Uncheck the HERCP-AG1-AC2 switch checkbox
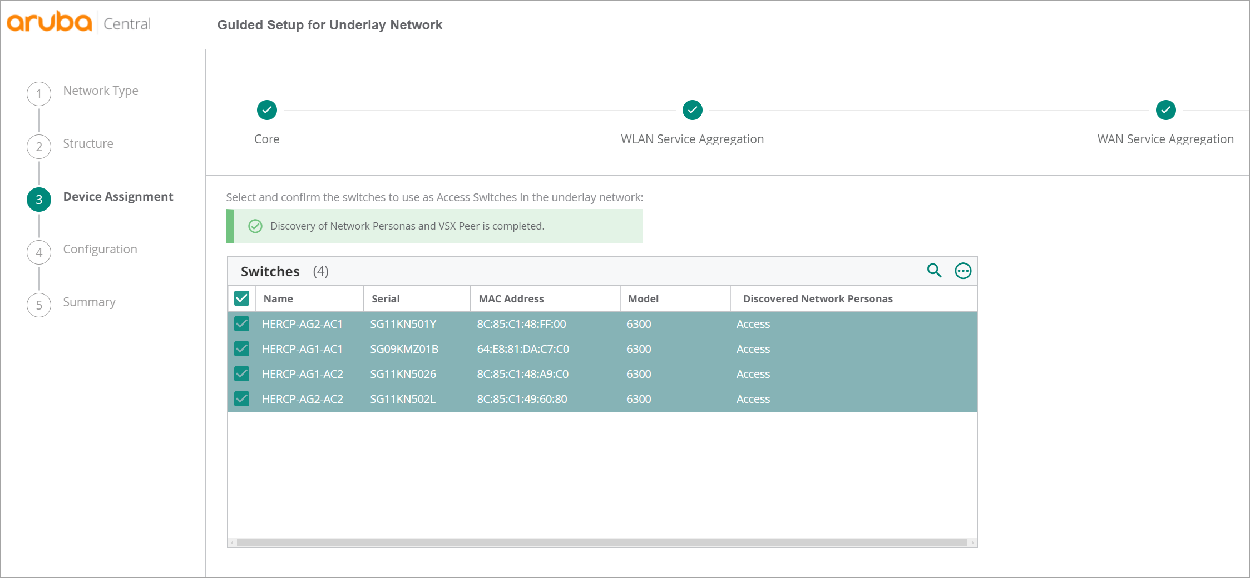Screen dimensions: 1250x578 [x=241, y=374]
